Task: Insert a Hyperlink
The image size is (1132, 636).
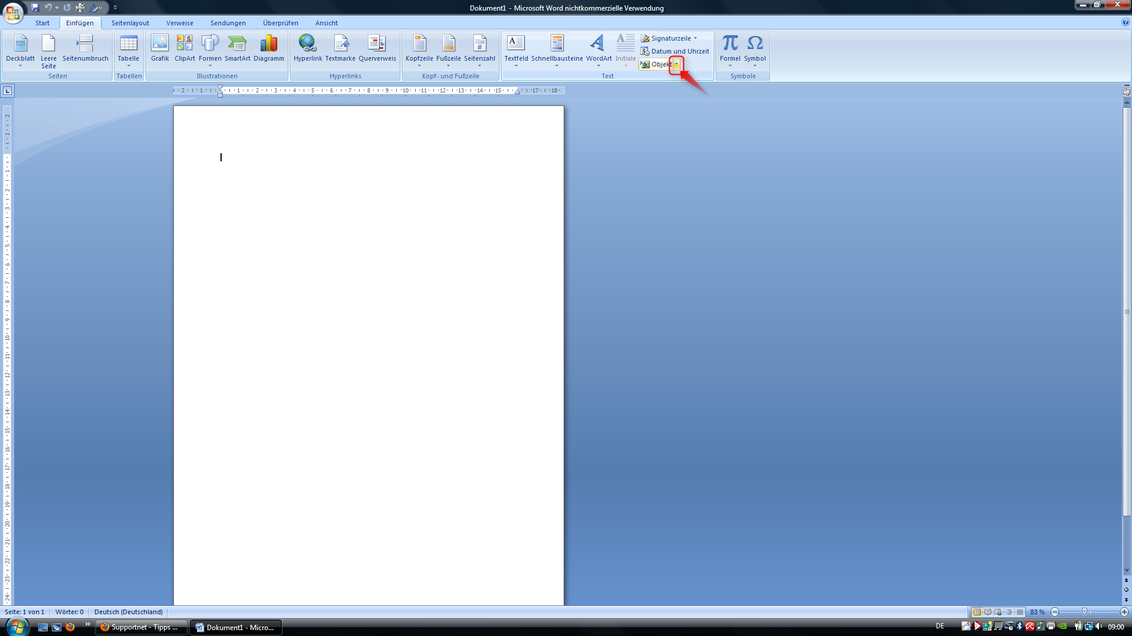Action: pos(308,48)
